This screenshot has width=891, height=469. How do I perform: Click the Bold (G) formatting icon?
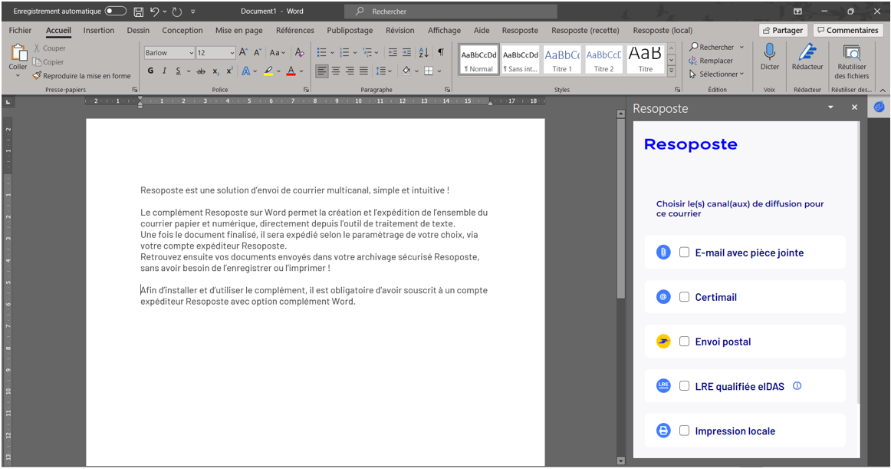(x=150, y=71)
